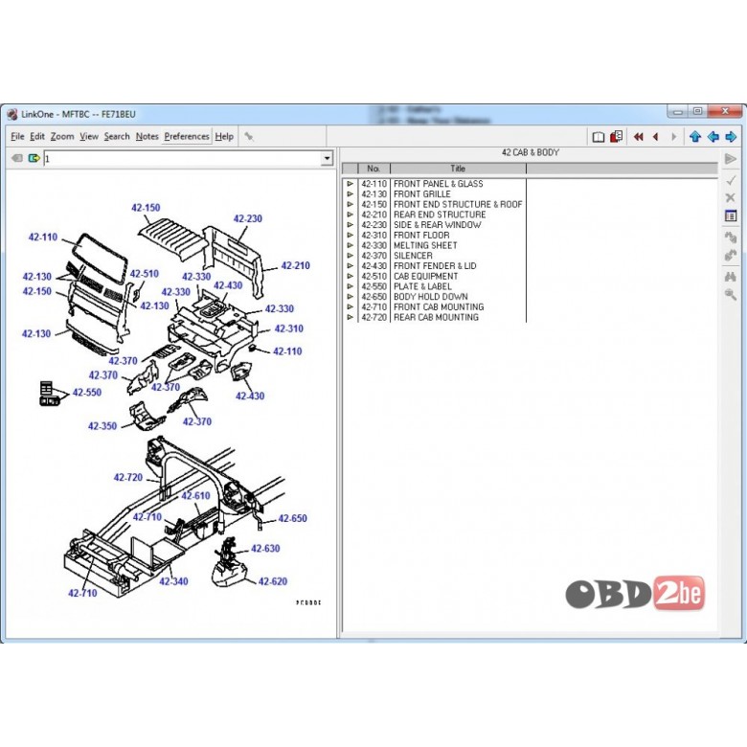Expand the 42-210 REAR END STRUCTURE row arrow
Image resolution: width=747 pixels, height=747 pixels.
351,215
